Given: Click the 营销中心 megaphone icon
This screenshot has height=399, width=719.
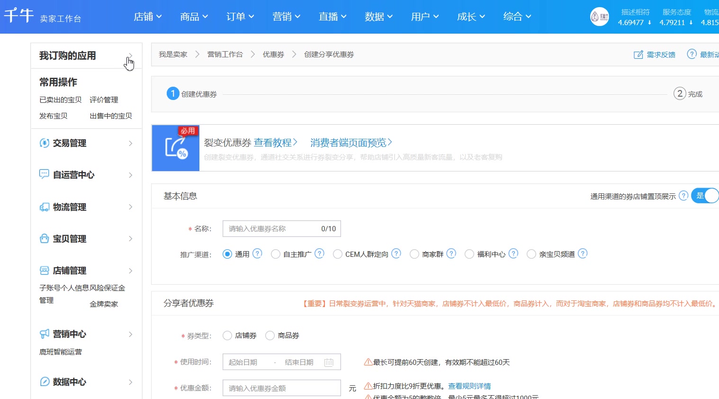Looking at the screenshot, I should click(x=45, y=334).
